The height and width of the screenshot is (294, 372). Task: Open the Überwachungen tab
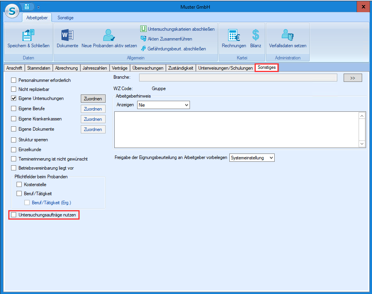[148, 68]
